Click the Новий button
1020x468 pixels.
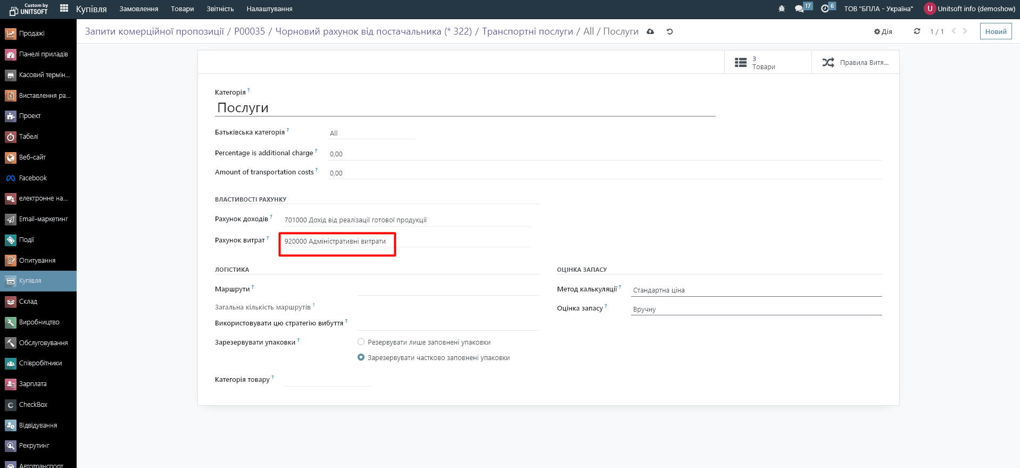995,31
